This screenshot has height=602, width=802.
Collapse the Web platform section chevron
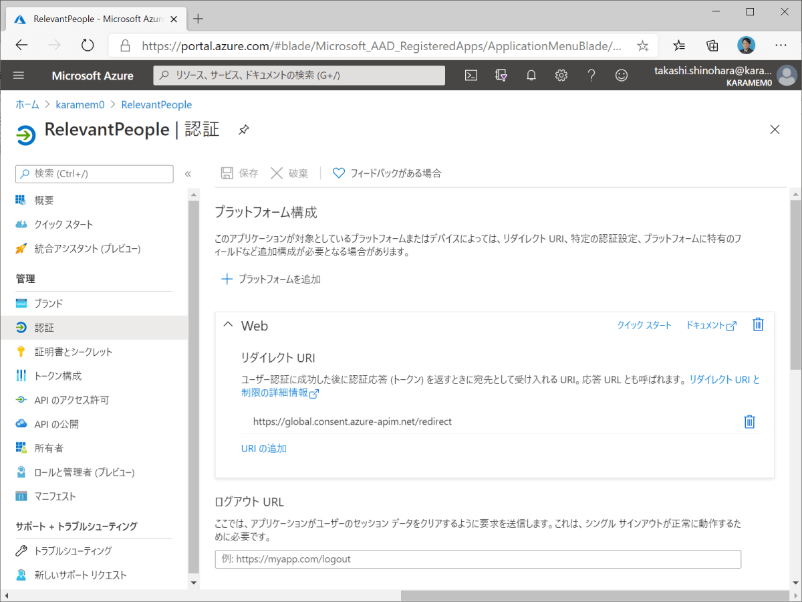coord(228,325)
